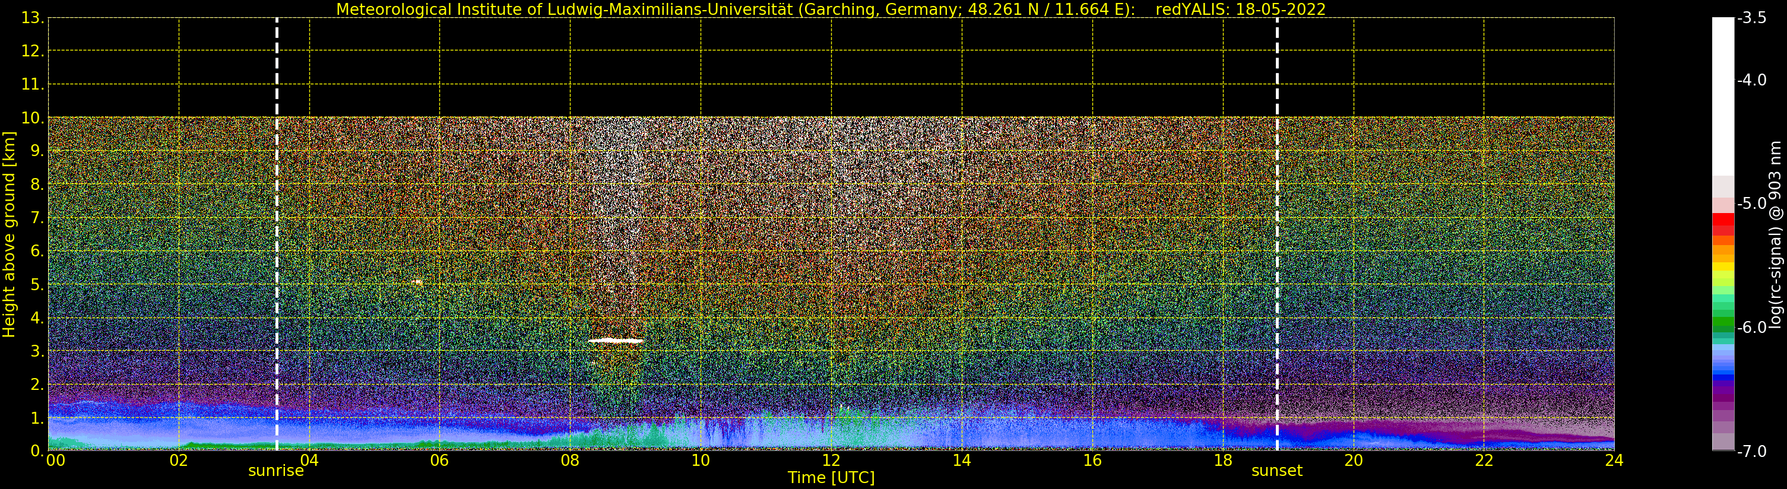Viewport: 1787px width, 489px height.
Task: Click the colorbar label 'log(rc-signal) @ 903 nm'
Action: [1775, 234]
